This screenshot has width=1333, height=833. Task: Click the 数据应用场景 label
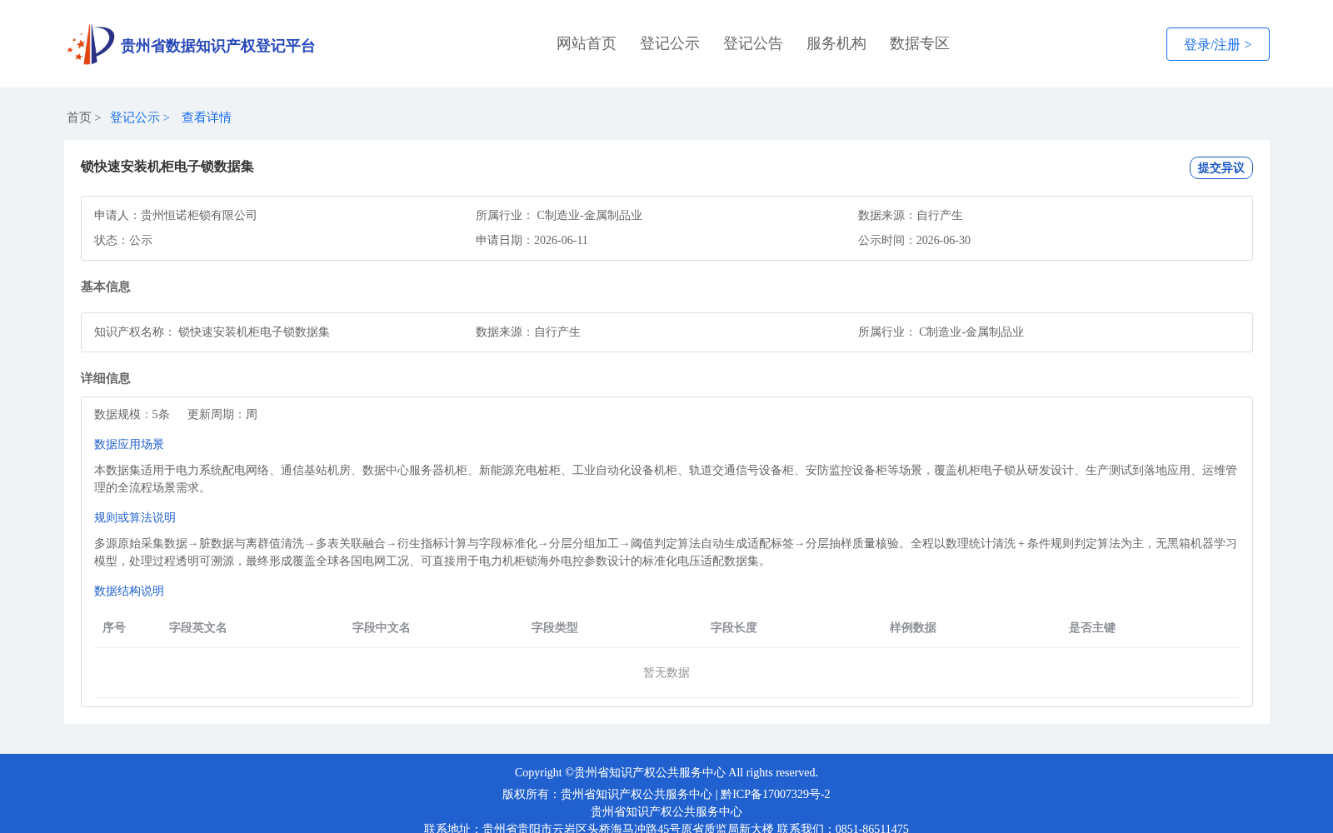tap(129, 444)
